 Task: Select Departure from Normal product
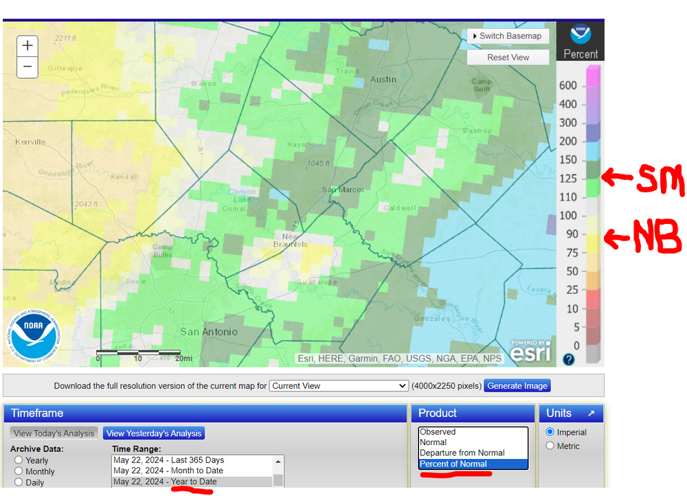pyautogui.click(x=462, y=453)
